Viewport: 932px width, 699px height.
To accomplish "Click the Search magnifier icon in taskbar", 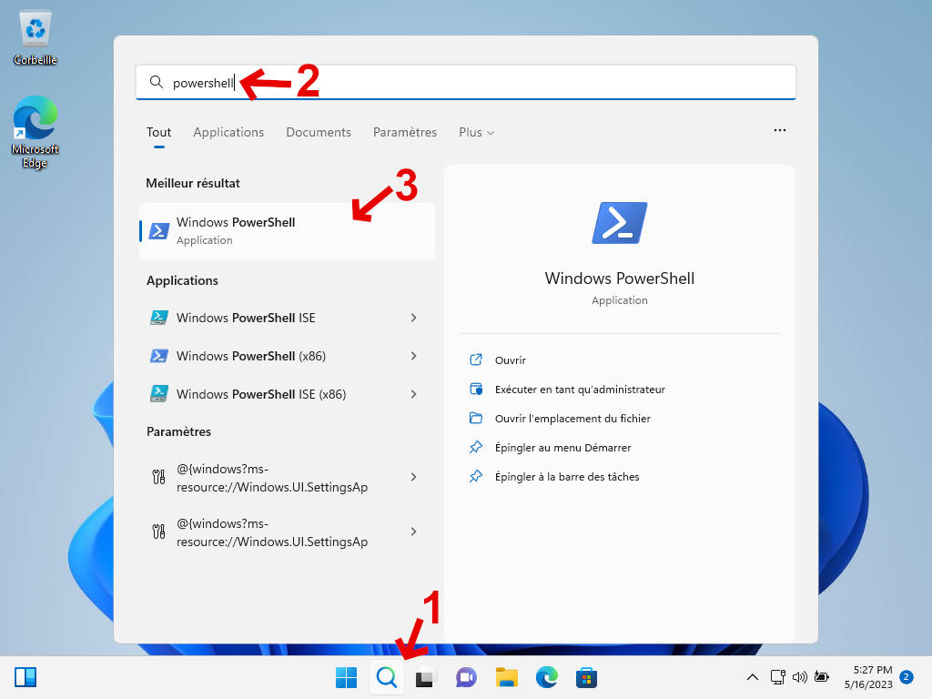I will (387, 677).
